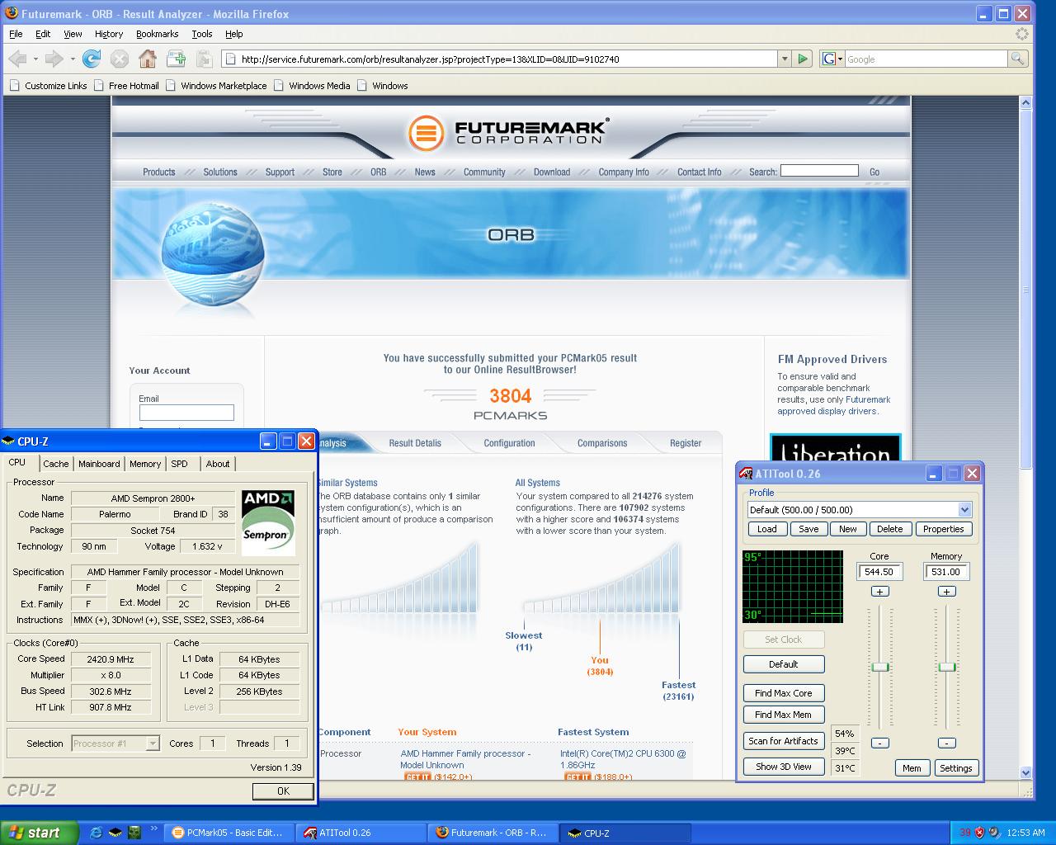Click the Firefox Google search box

(926, 59)
